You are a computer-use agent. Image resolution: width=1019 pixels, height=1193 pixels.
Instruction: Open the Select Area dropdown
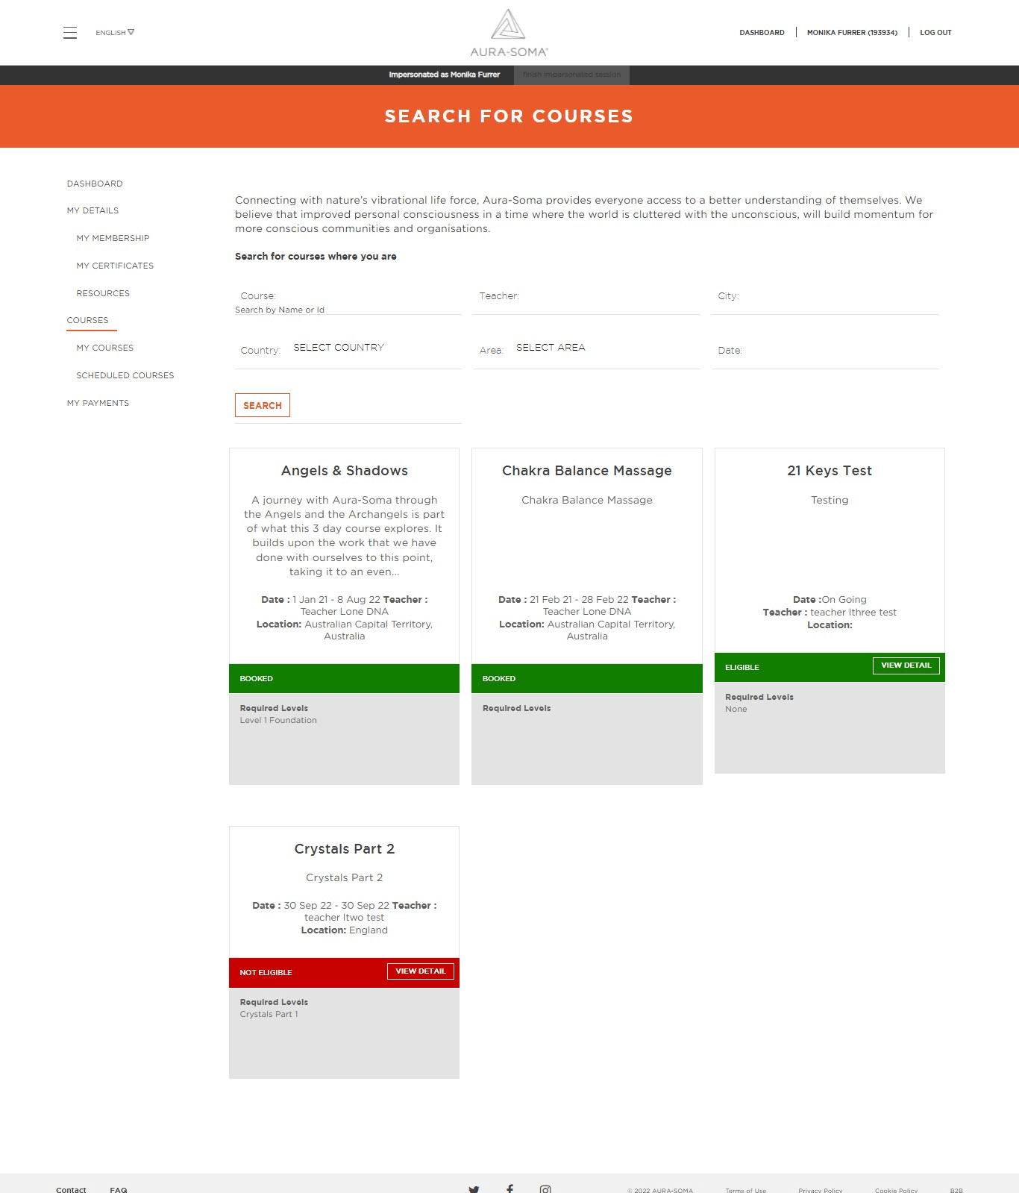click(x=551, y=348)
